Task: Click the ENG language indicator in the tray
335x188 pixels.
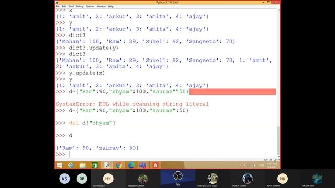Action: click(261, 166)
